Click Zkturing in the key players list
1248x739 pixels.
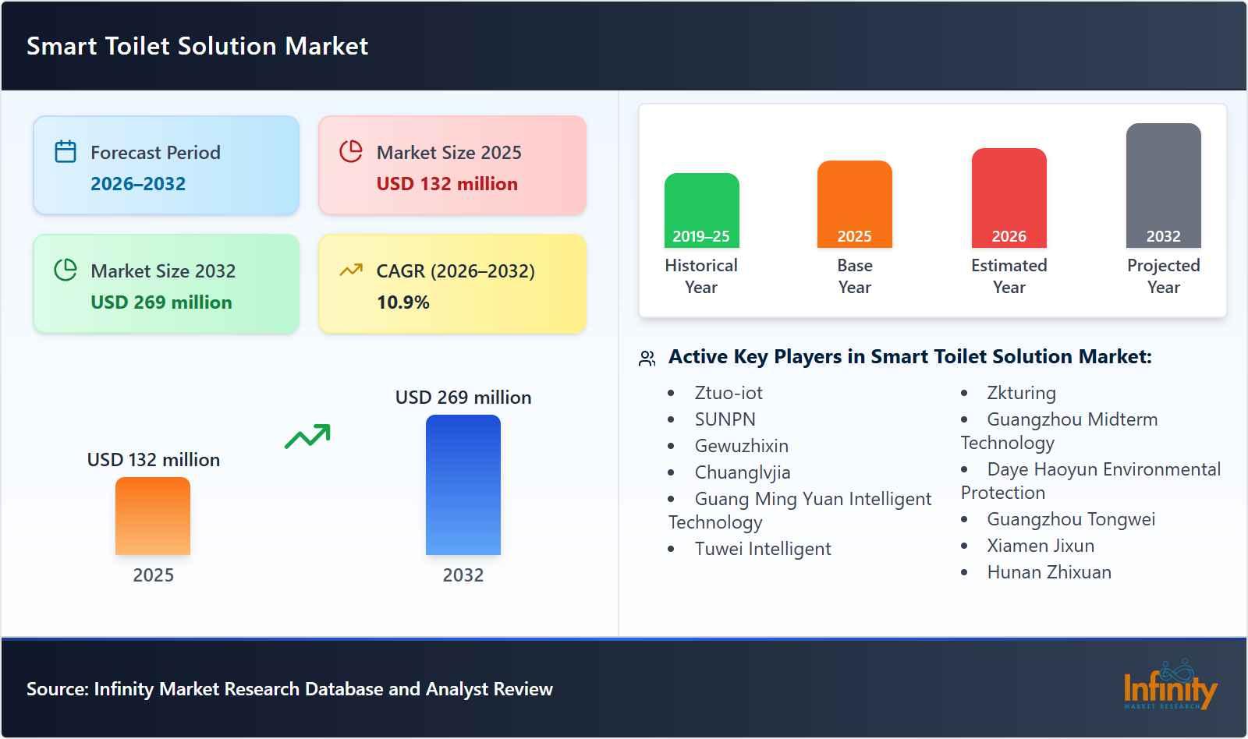point(1021,393)
